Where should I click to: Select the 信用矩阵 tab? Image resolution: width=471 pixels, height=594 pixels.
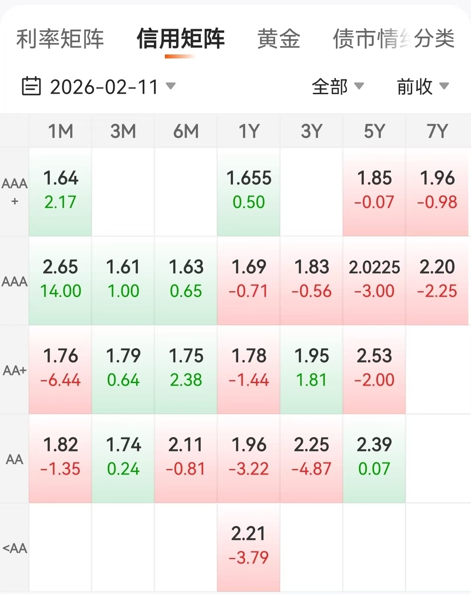point(181,39)
